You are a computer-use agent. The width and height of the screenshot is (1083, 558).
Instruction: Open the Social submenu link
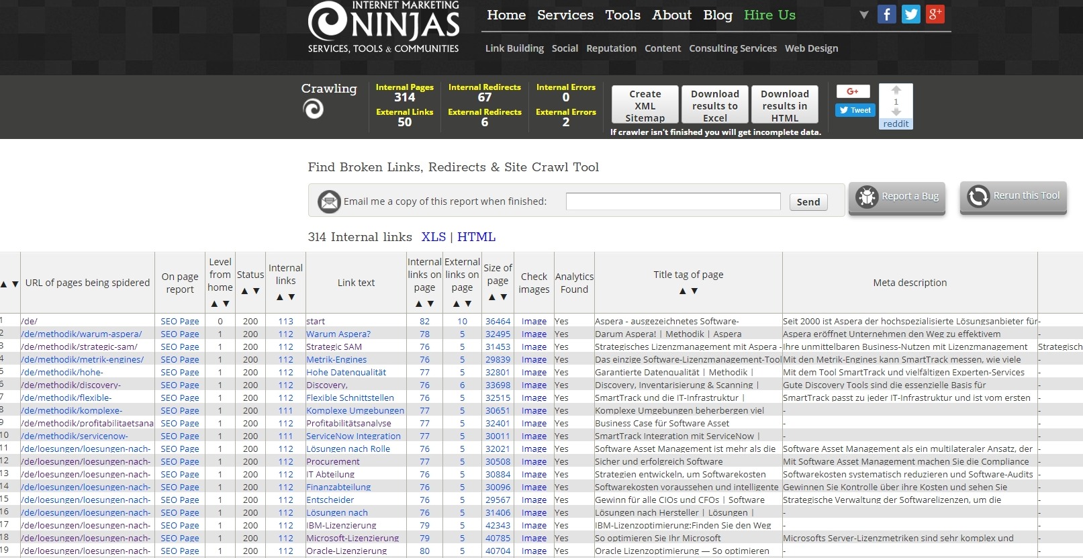(565, 48)
